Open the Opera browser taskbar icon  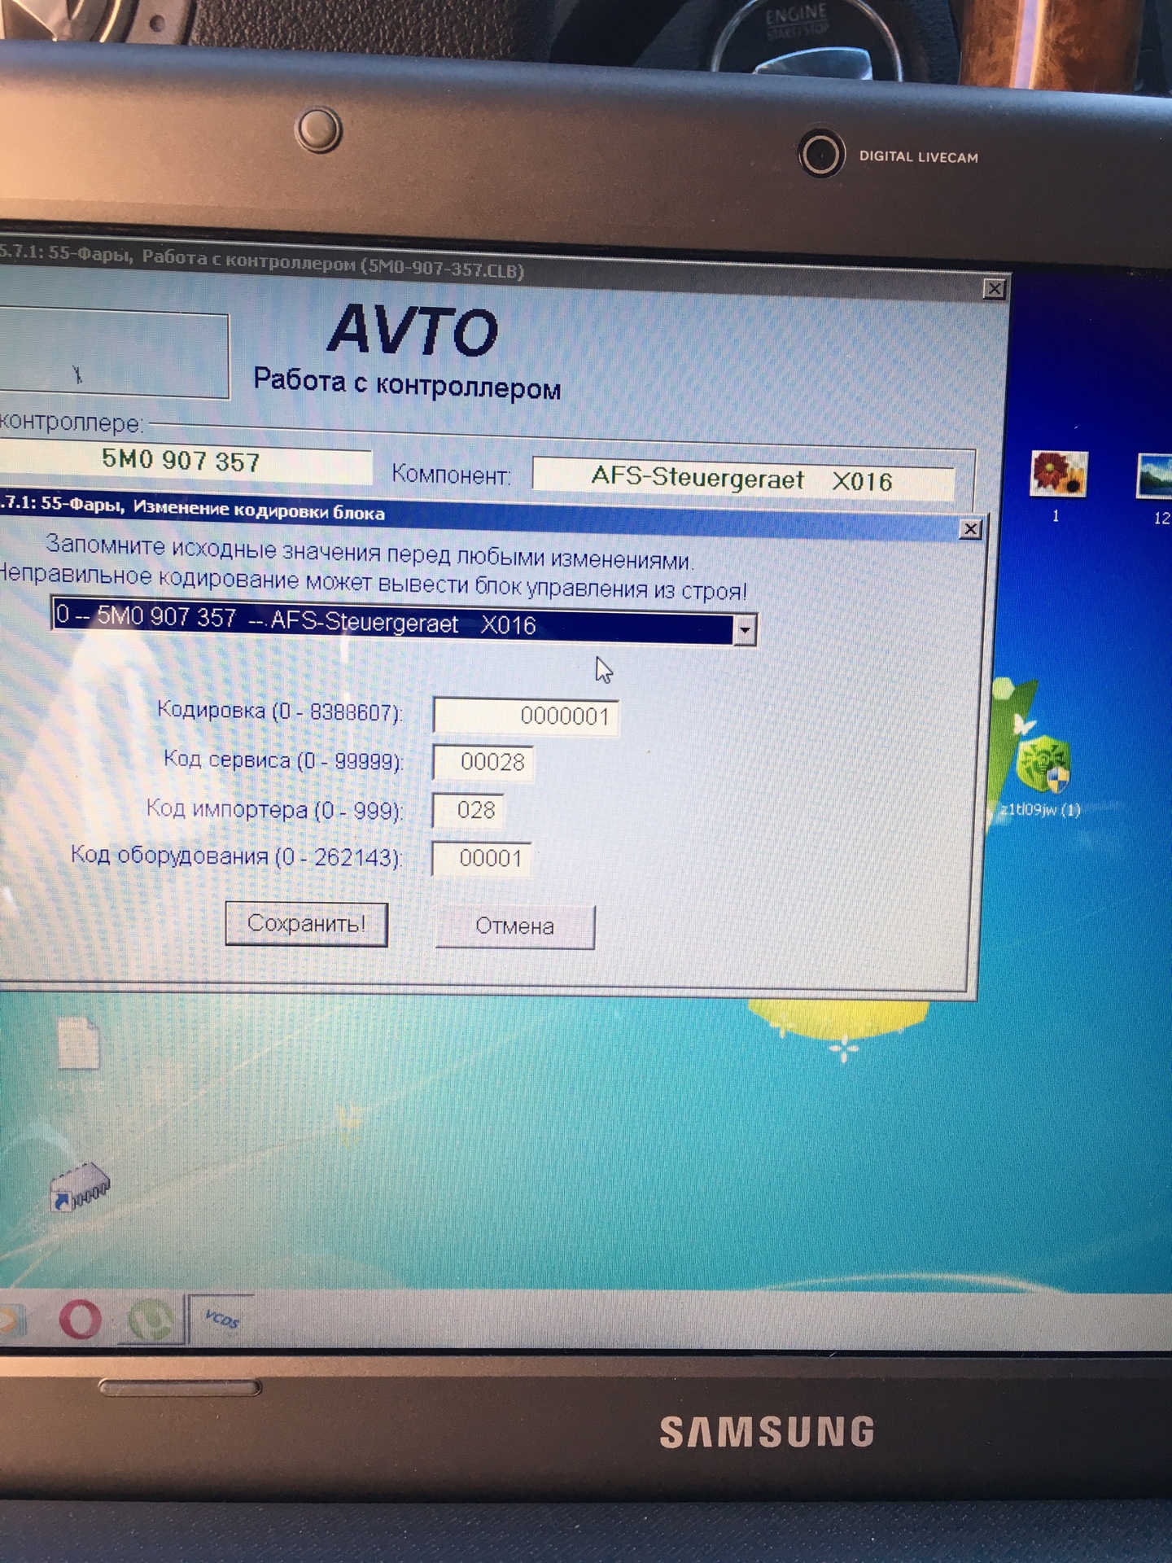[80, 1320]
